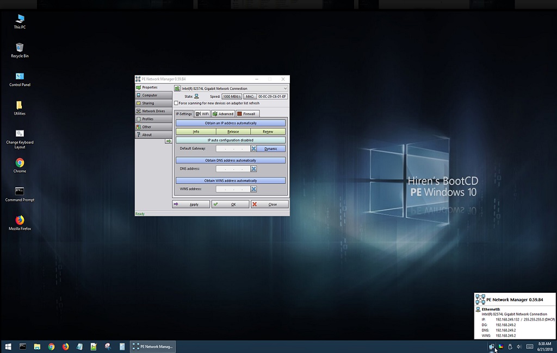Image resolution: width=557 pixels, height=353 pixels.
Task: Open Control Panel desktop icon
Action: coord(20,79)
